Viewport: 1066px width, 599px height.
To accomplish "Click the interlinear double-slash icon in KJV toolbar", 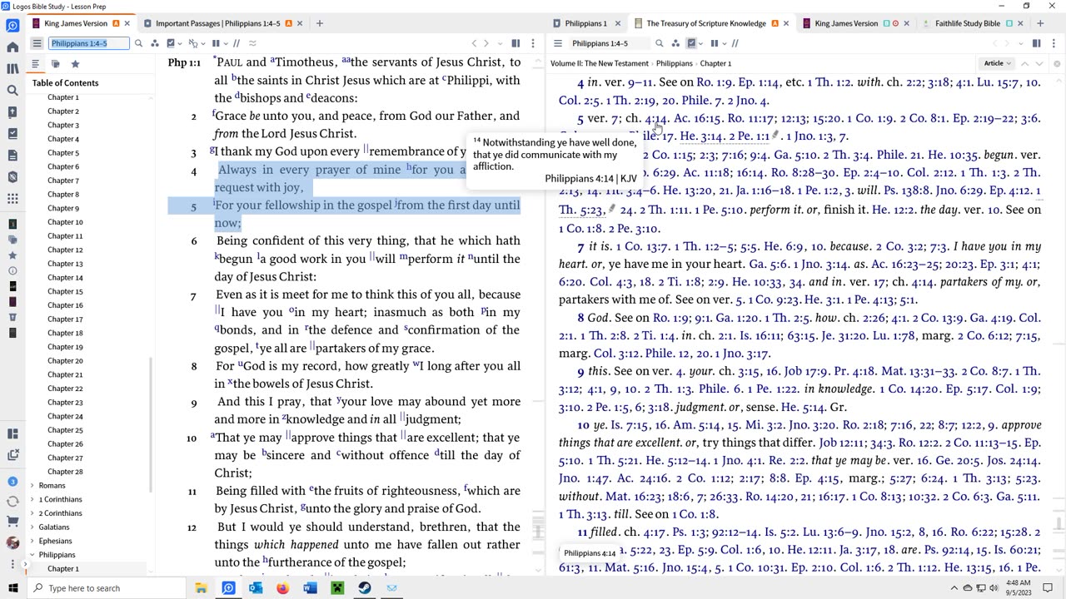I will [237, 43].
